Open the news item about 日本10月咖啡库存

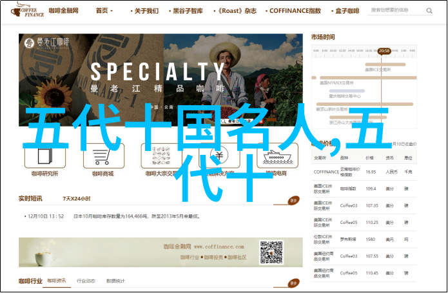click(137, 216)
